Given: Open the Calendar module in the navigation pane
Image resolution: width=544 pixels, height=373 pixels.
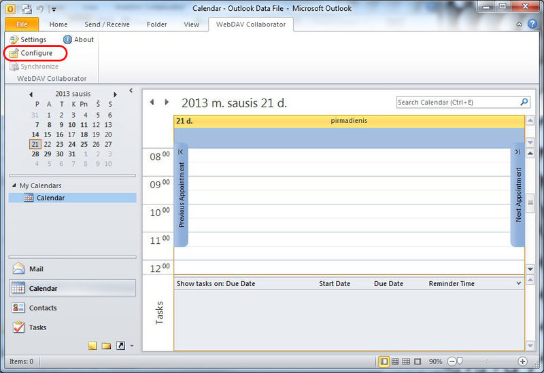Looking at the screenshot, I should (73, 288).
